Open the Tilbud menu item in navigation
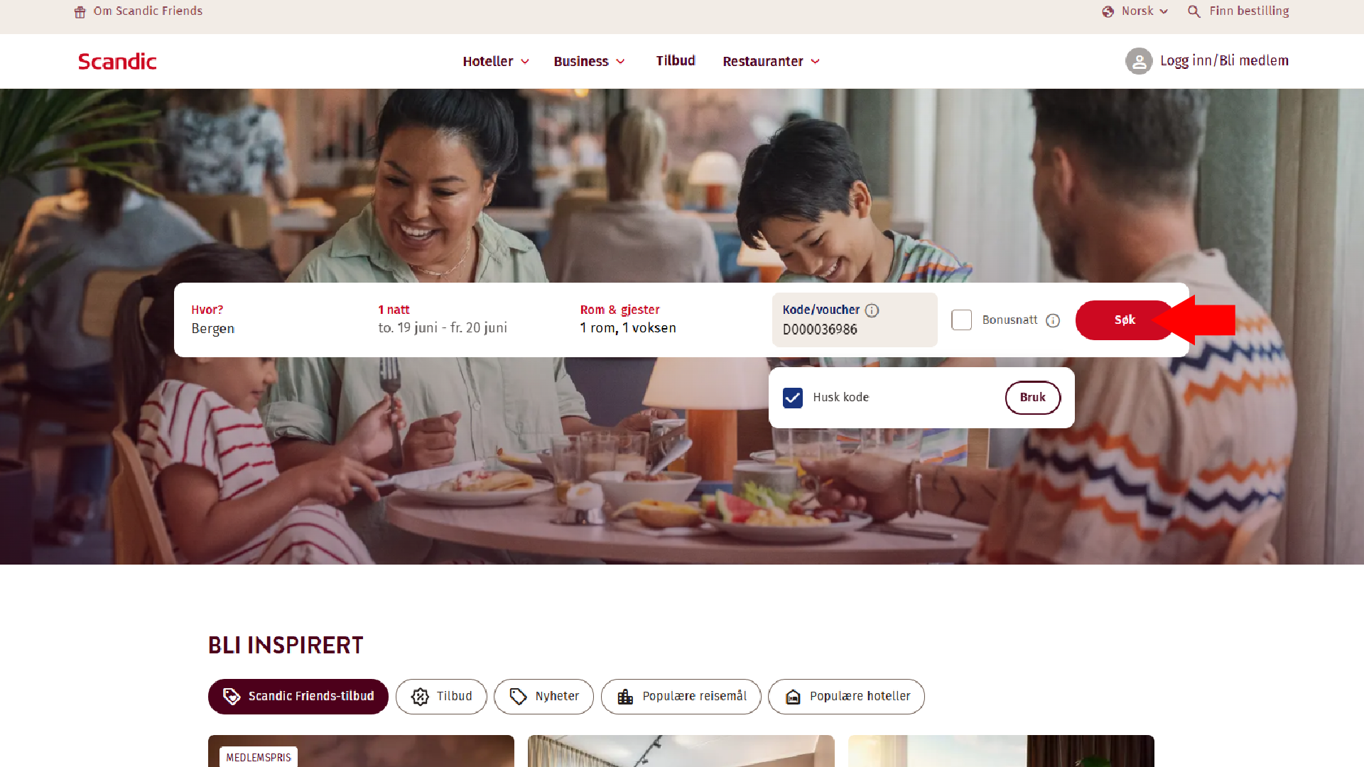The image size is (1364, 767). coord(676,60)
